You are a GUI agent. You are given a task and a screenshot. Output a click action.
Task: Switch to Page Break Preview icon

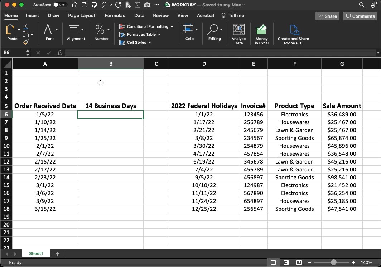pyautogui.click(x=299, y=262)
